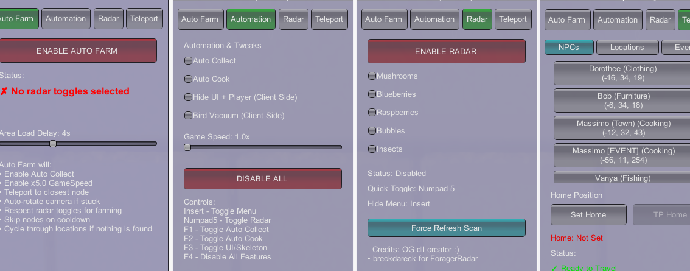Viewport: 690px width, 271px height.
Task: Select the Insects radar checkbox
Action: [x=372, y=149]
